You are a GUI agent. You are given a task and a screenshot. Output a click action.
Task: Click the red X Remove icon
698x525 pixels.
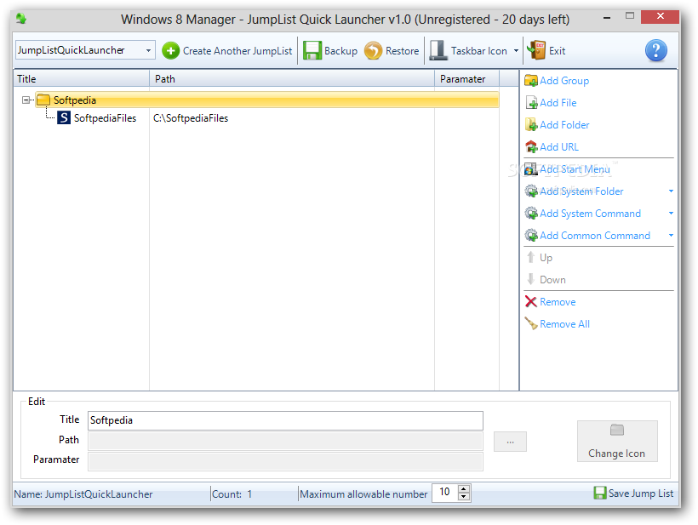tap(531, 302)
